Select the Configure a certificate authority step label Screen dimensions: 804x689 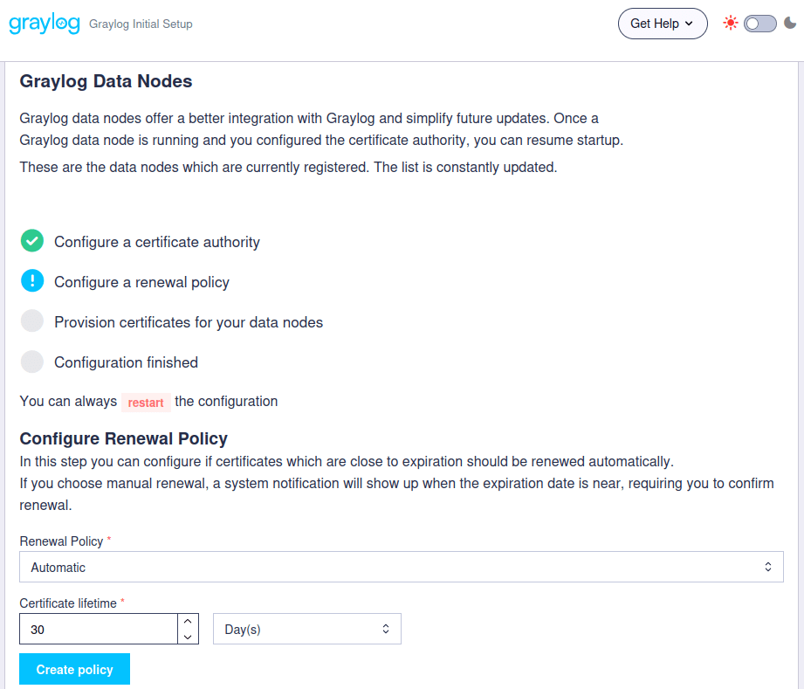[157, 242]
